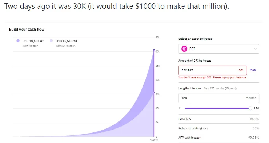Click the Base APY row value
This screenshot has width=269, height=143.
pyautogui.click(x=254, y=119)
